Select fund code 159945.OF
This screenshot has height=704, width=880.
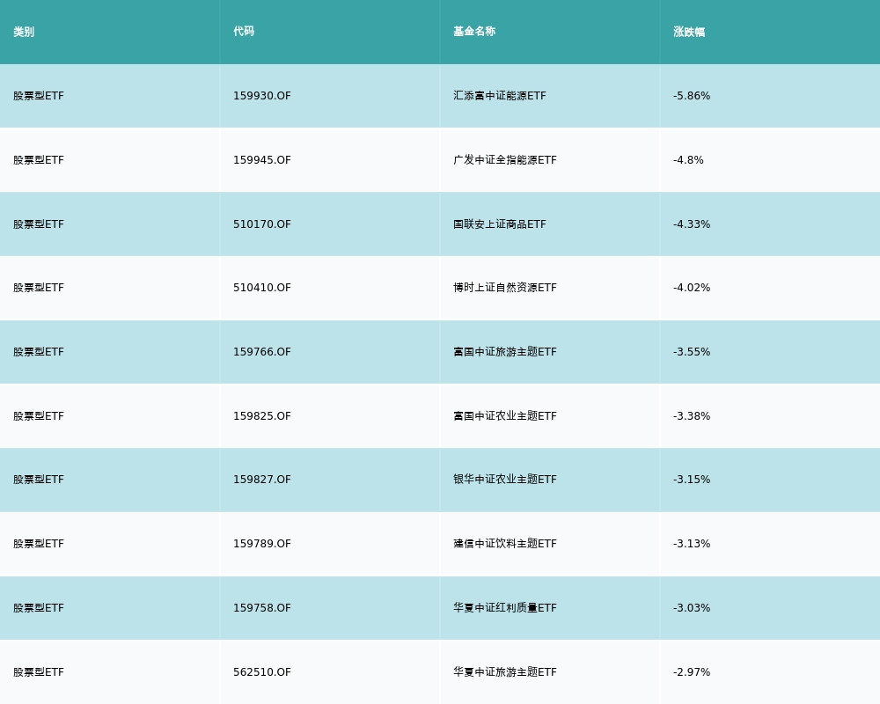[262, 160]
